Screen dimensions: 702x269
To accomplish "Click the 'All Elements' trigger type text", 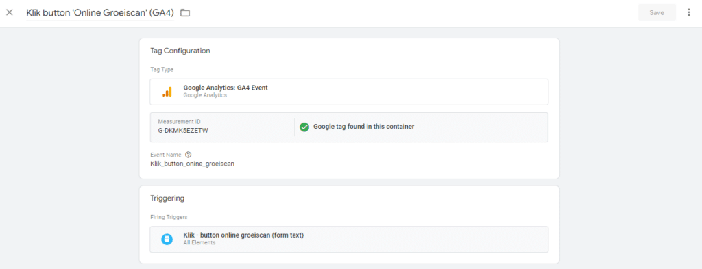I will [199, 242].
